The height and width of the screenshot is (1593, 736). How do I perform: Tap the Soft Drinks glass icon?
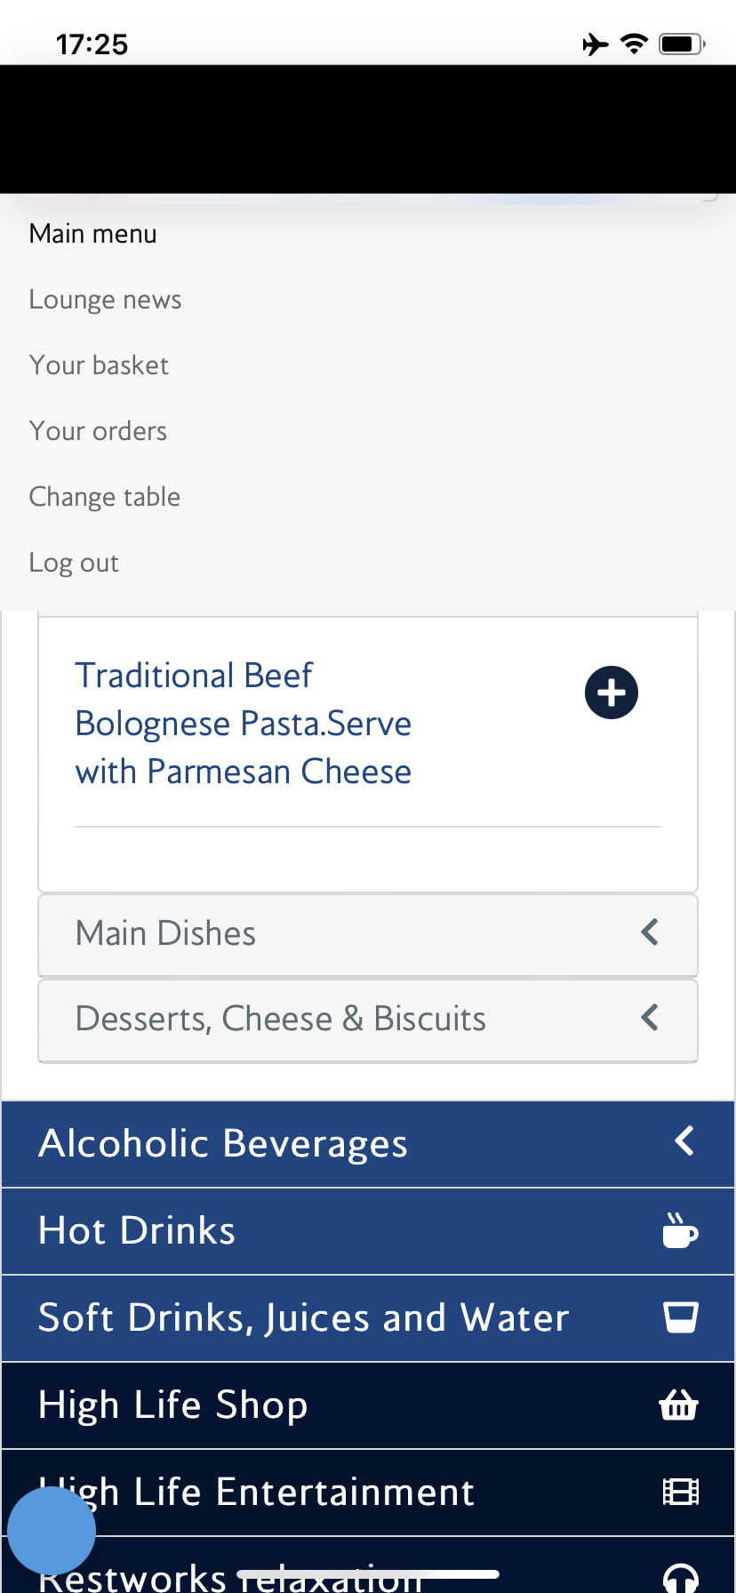click(x=681, y=1317)
